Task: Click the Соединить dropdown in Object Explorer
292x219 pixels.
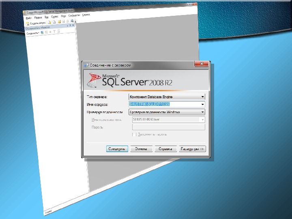Action: (32, 33)
